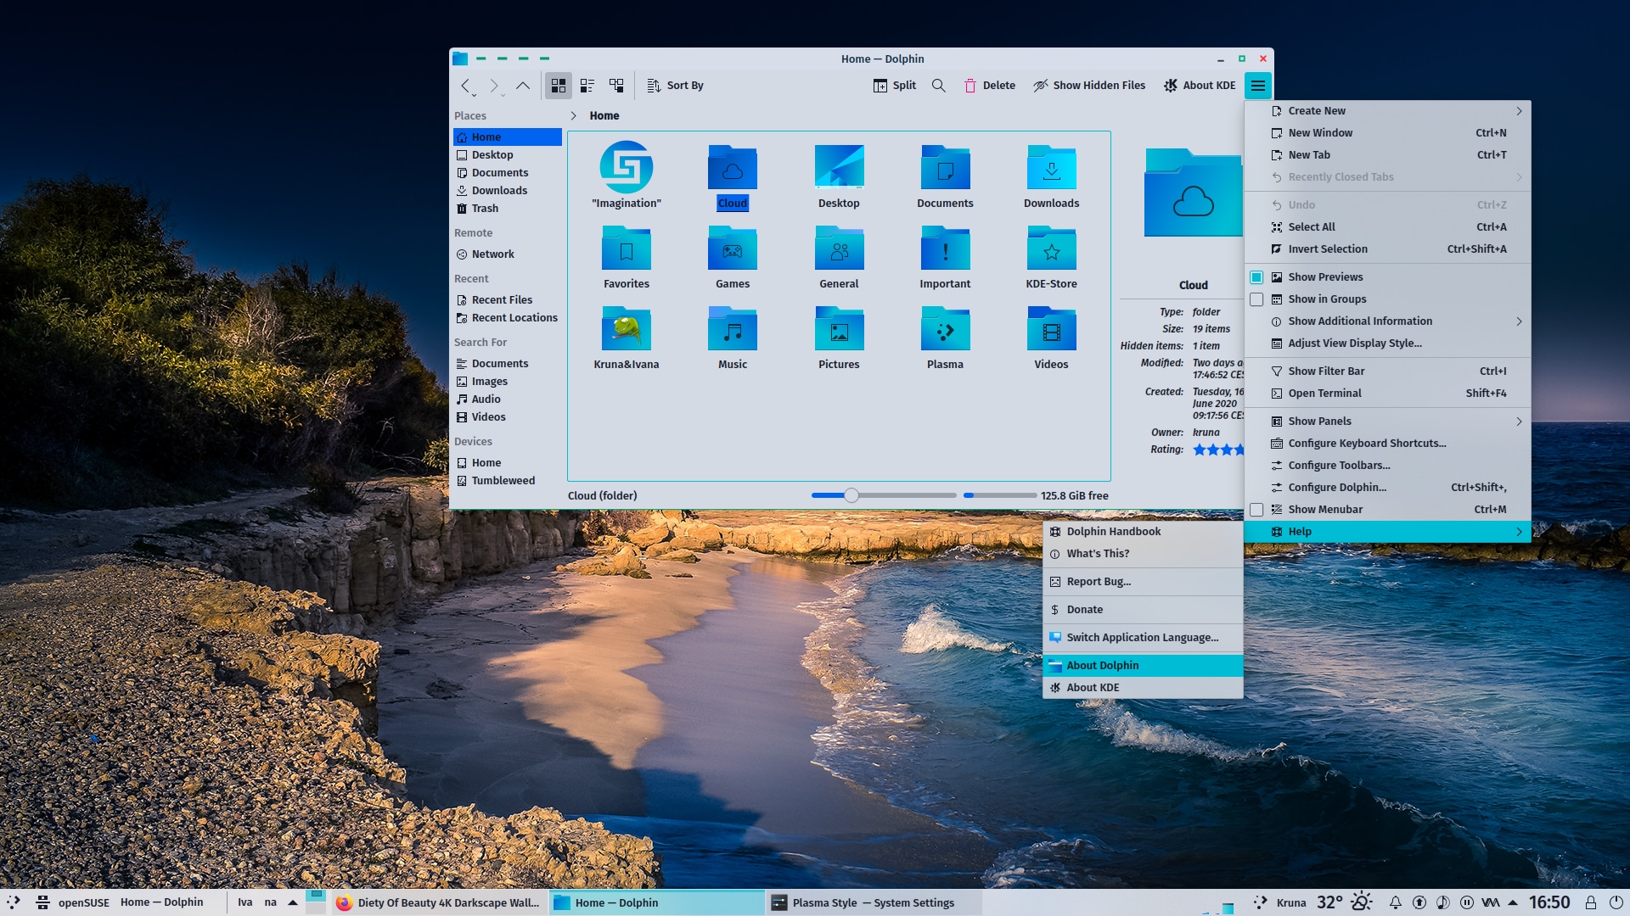Choose New Tab from the menu
This screenshot has height=916, width=1630.
tap(1387, 155)
